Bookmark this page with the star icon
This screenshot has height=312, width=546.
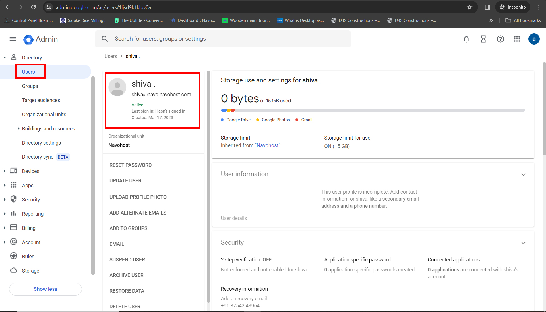coord(470,7)
